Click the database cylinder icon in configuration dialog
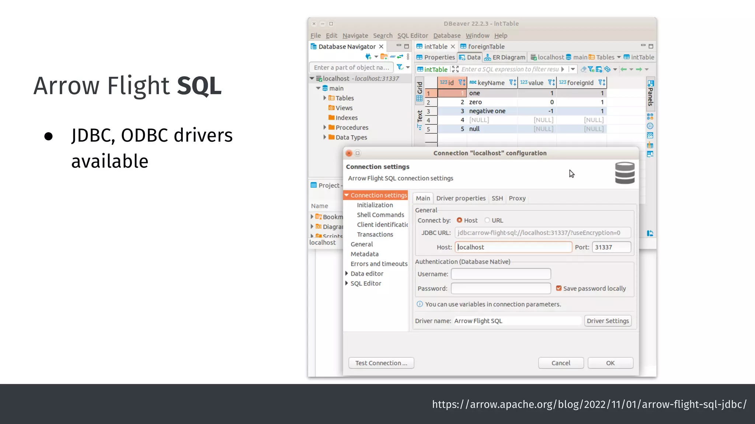 point(625,173)
